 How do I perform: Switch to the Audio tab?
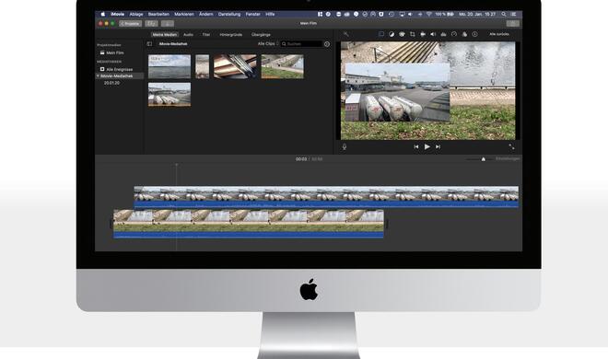tap(188, 34)
